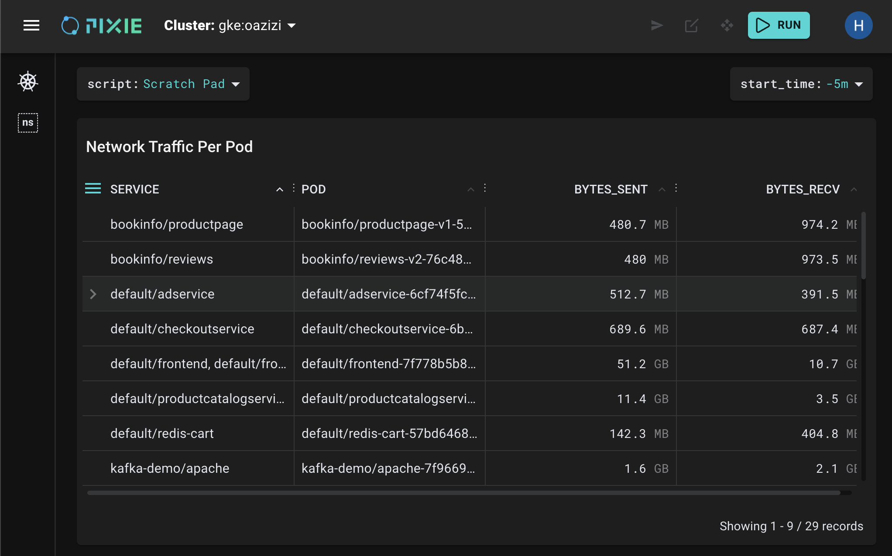Open the namespaces ns sidebar icon
This screenshot has width=892, height=556.
point(28,122)
